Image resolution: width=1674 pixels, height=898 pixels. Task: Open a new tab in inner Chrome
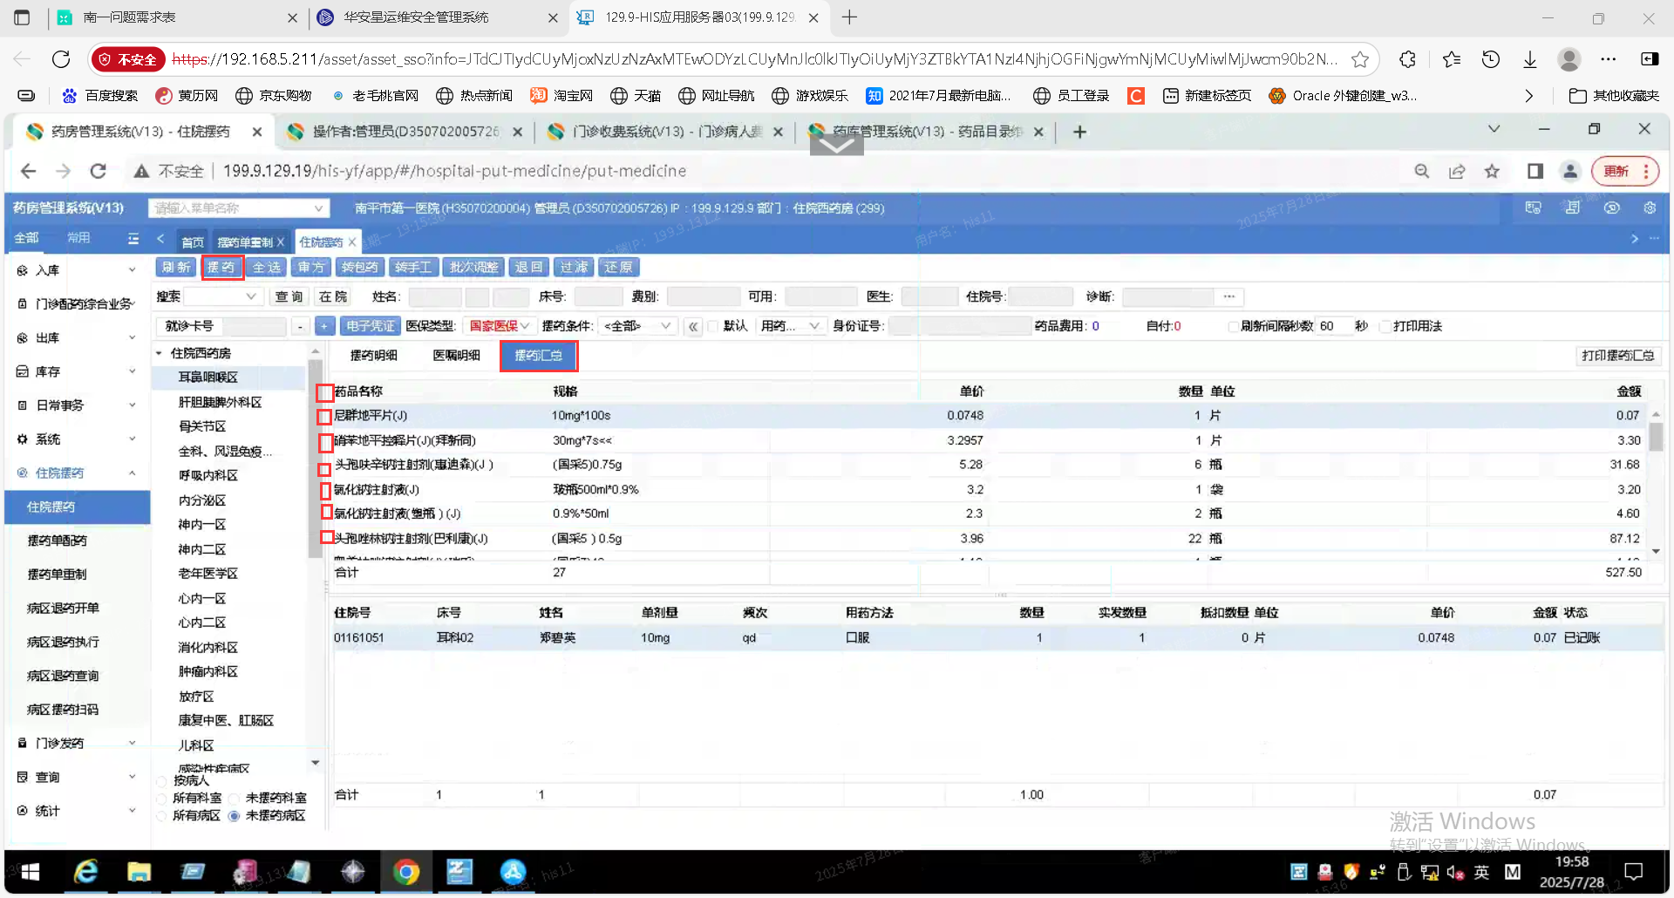coord(1079,132)
